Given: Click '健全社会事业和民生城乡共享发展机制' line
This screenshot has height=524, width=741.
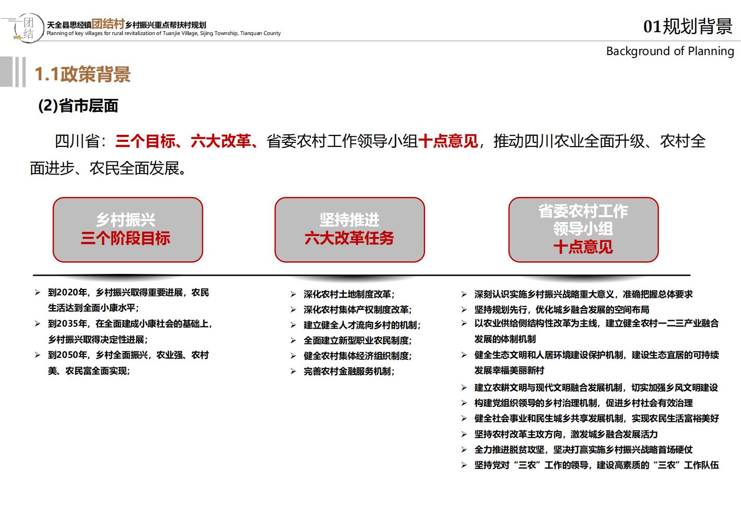Looking at the screenshot, I should click(x=596, y=419).
